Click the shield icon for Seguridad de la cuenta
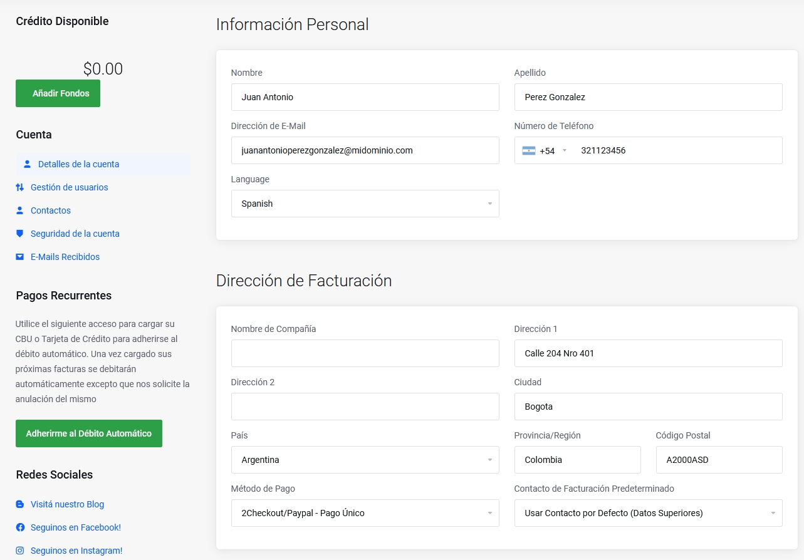 20,234
